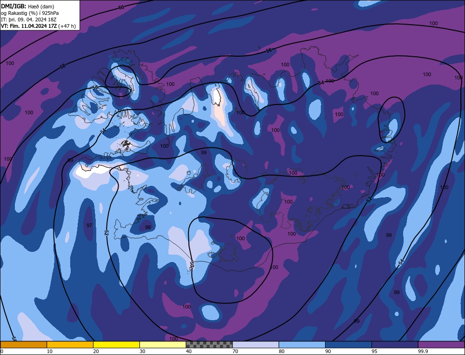Image resolution: width=465 pixels, height=355 pixels.
Task: Click the legend tick label "20"
Action: click(x=96, y=351)
